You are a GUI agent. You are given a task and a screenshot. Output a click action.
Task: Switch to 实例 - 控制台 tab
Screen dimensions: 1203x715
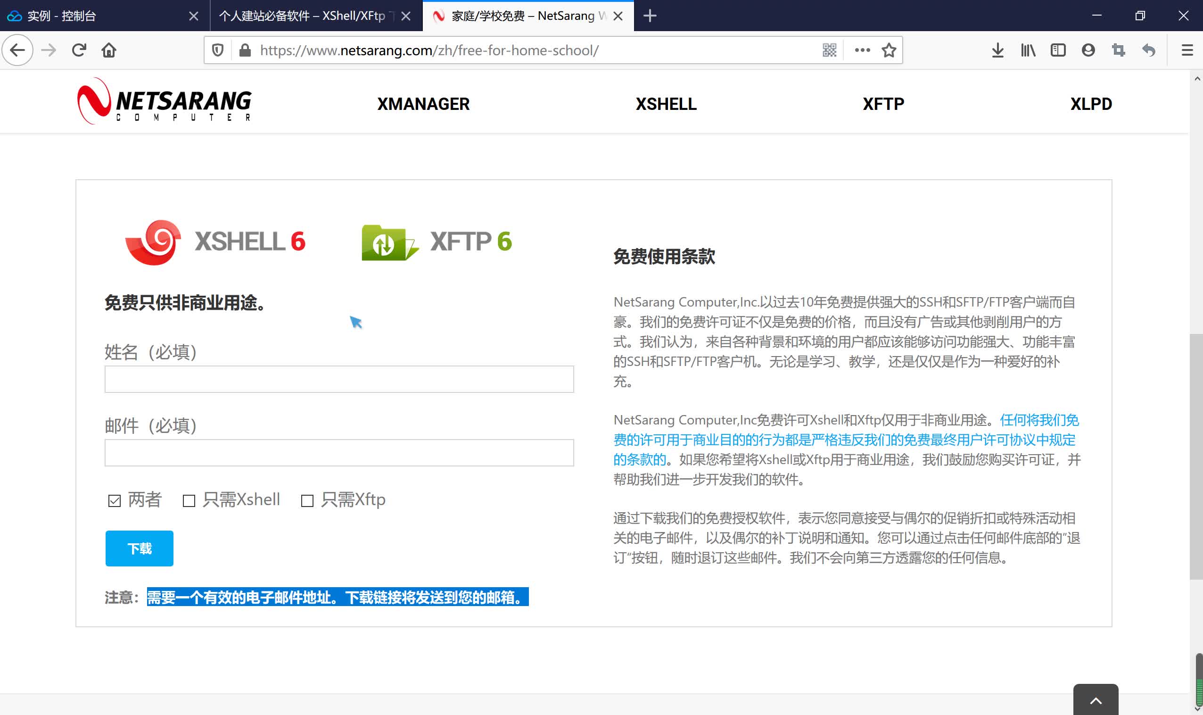[105, 16]
